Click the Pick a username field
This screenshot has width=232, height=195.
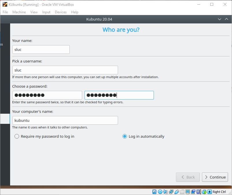[x=65, y=70]
